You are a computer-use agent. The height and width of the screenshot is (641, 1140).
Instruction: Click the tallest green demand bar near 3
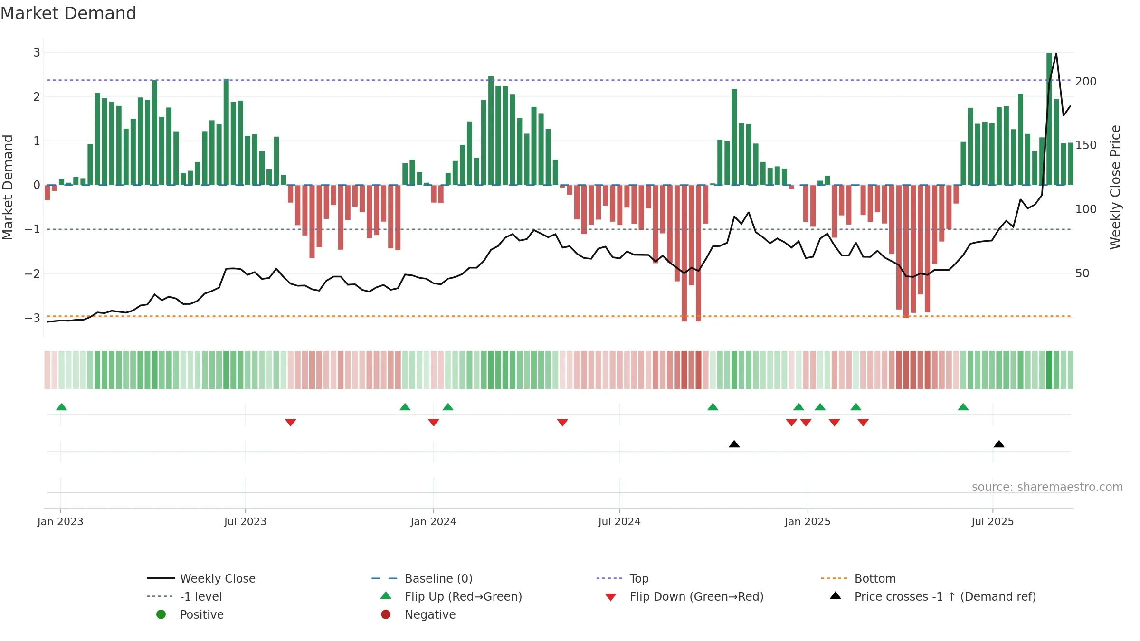[x=1049, y=119]
